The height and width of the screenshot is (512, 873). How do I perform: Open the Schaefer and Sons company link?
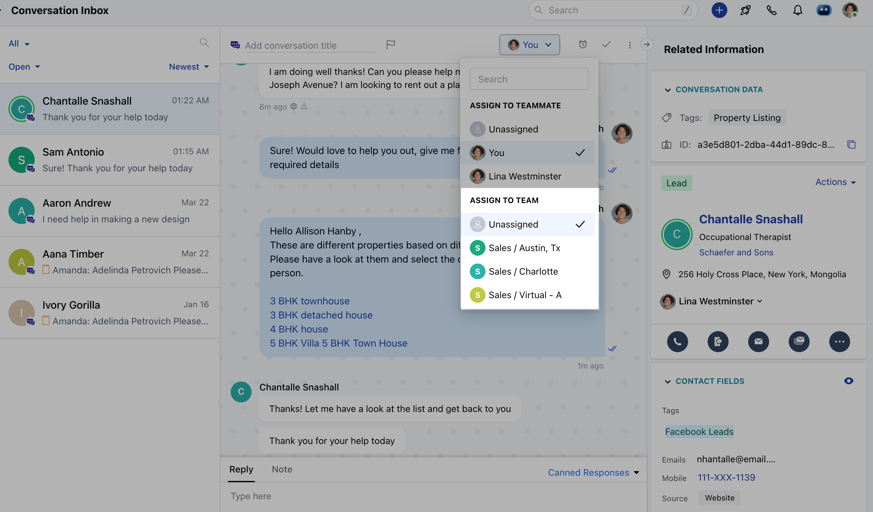pyautogui.click(x=736, y=252)
